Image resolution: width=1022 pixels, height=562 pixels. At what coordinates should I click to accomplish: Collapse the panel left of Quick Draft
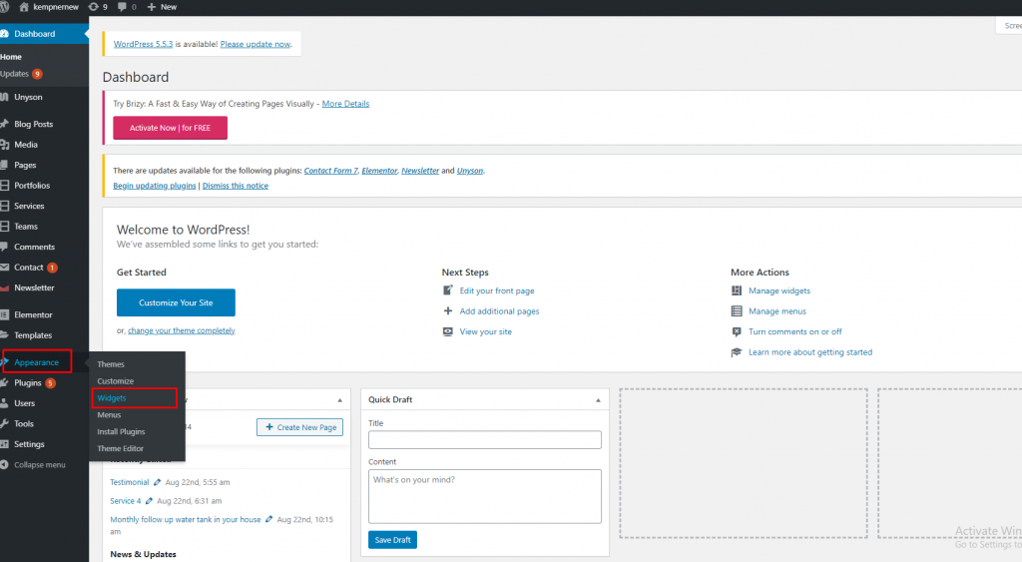pyautogui.click(x=339, y=400)
